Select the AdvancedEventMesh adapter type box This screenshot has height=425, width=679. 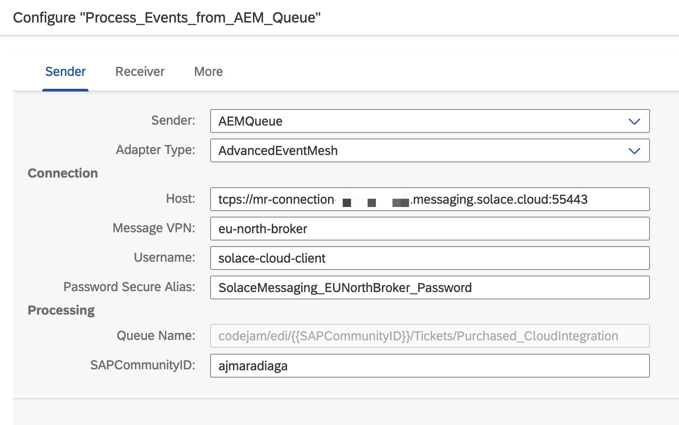(430, 150)
